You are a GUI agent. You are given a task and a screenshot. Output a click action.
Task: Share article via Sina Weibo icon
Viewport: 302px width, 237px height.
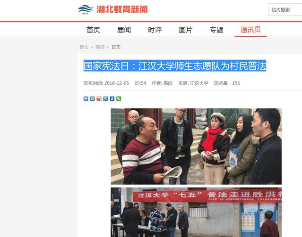tap(99, 99)
